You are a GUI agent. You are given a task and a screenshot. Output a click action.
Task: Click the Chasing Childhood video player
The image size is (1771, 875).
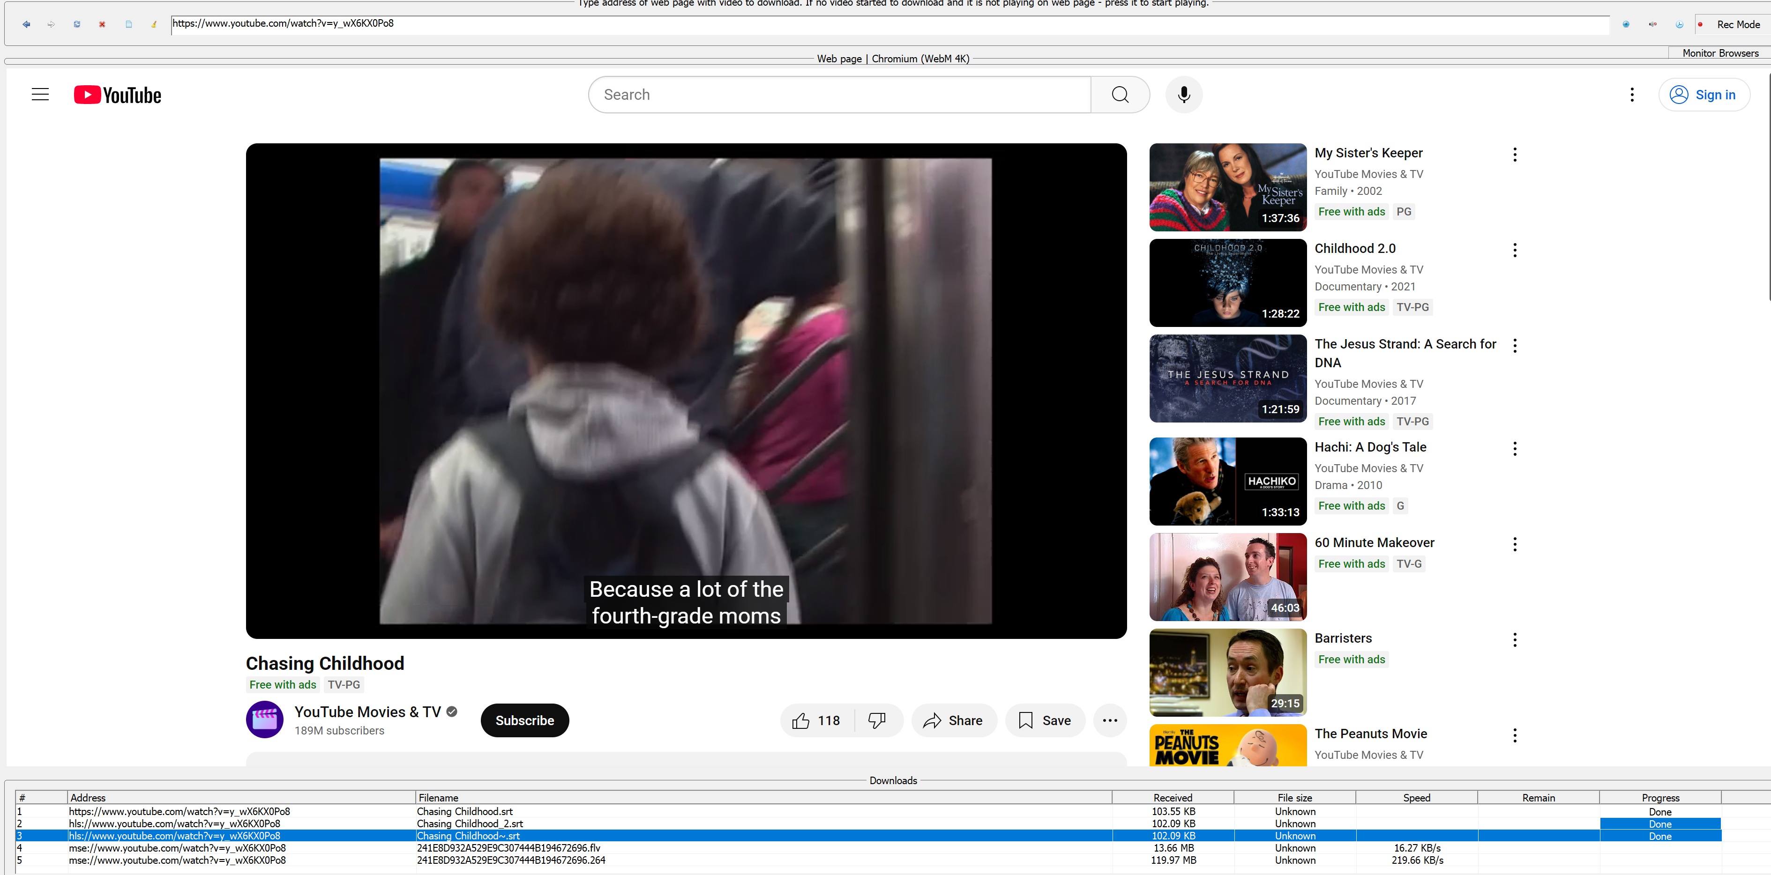tap(686, 390)
